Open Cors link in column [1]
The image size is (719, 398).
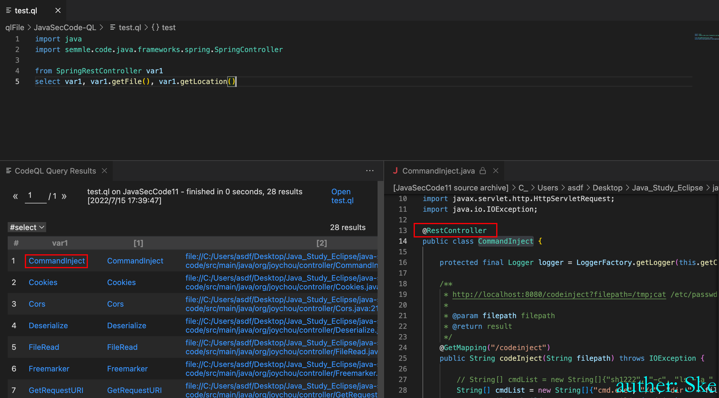coord(115,304)
